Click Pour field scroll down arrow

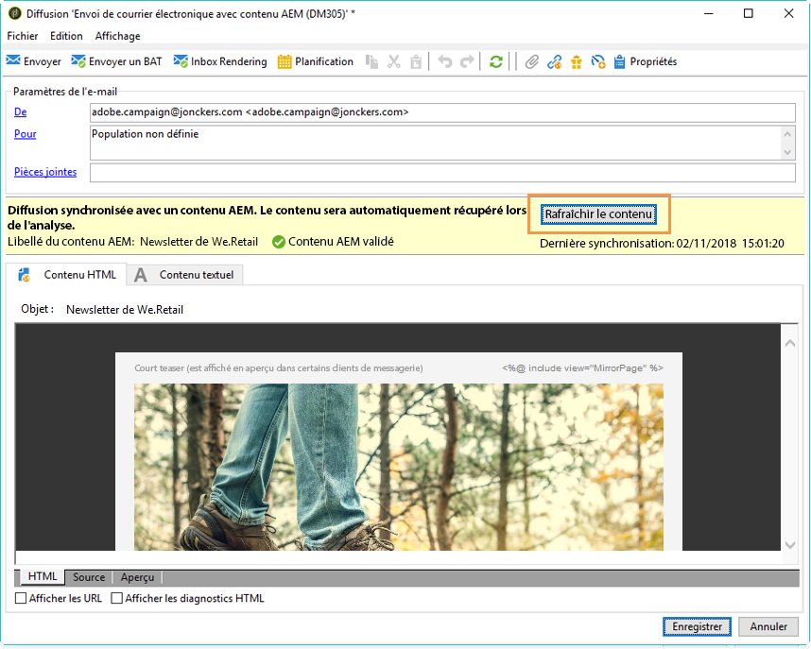[x=787, y=152]
